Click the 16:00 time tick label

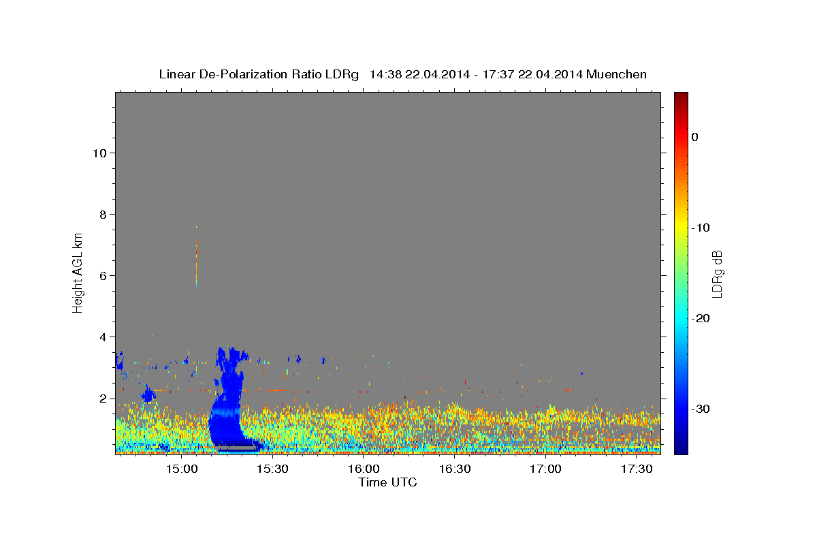tap(364, 469)
